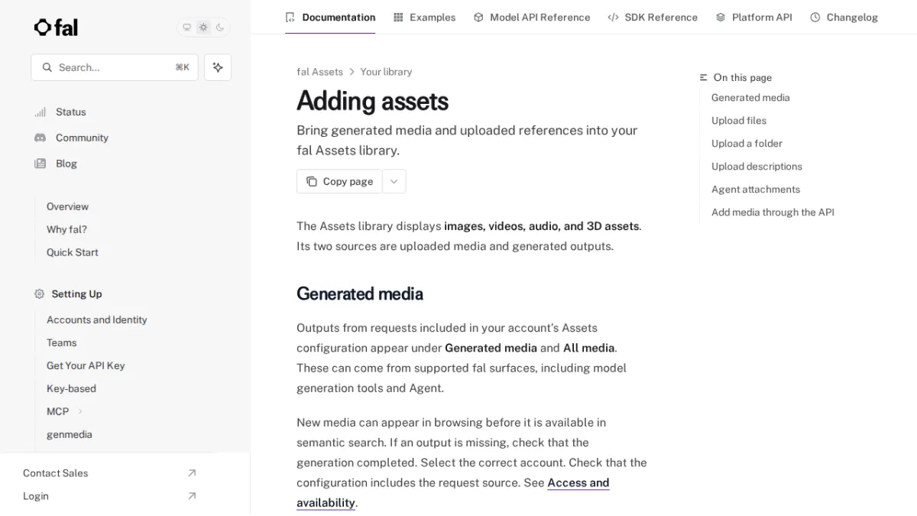Click the Blog newspaper icon

point(40,164)
